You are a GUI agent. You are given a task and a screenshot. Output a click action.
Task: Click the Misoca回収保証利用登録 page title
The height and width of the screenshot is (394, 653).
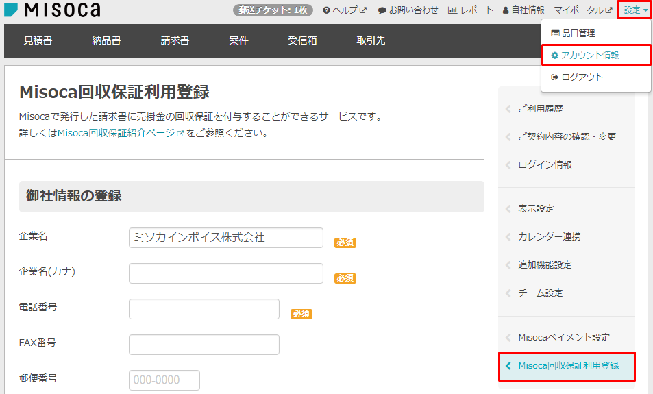[x=114, y=92]
